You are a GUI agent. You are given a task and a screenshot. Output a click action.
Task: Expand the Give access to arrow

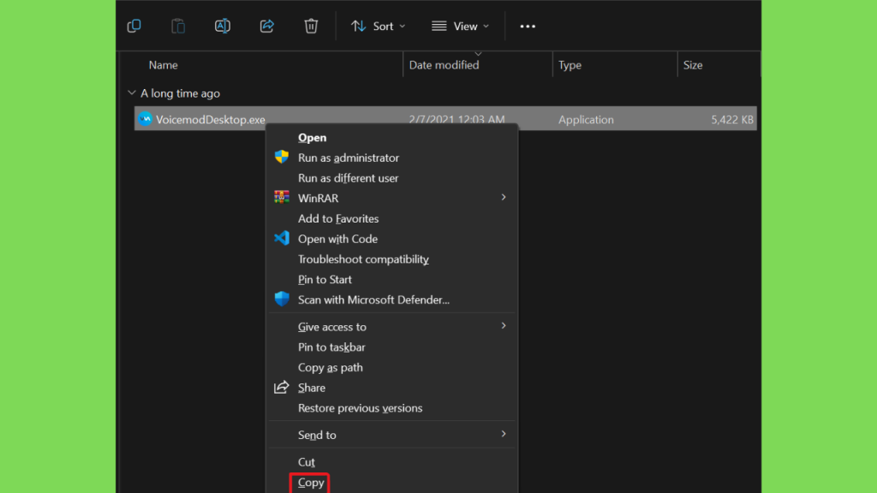coord(504,326)
